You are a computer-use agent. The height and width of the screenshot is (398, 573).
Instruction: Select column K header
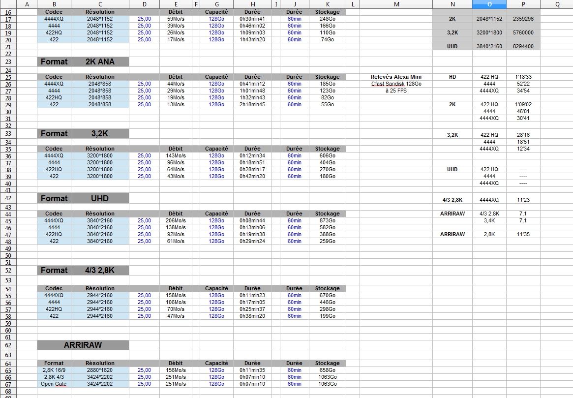(328, 4)
